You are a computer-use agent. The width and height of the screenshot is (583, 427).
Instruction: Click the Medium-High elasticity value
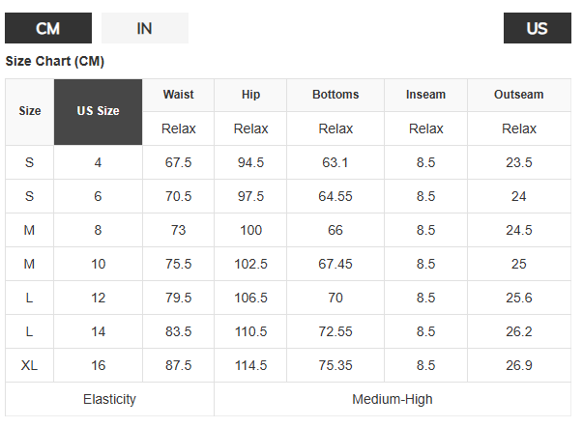[x=393, y=399]
